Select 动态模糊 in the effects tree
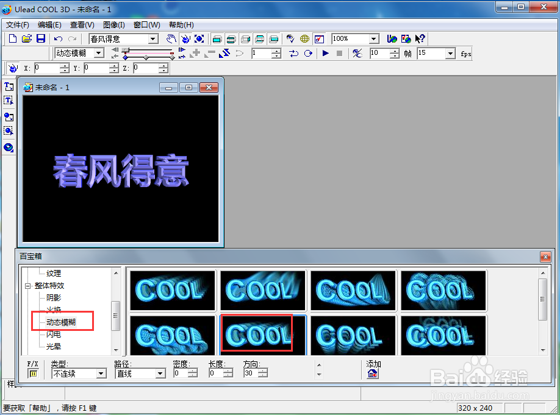This screenshot has height=415, width=560. pos(61,322)
